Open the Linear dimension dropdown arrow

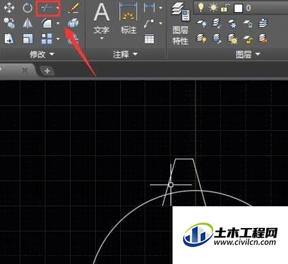tap(160, 8)
